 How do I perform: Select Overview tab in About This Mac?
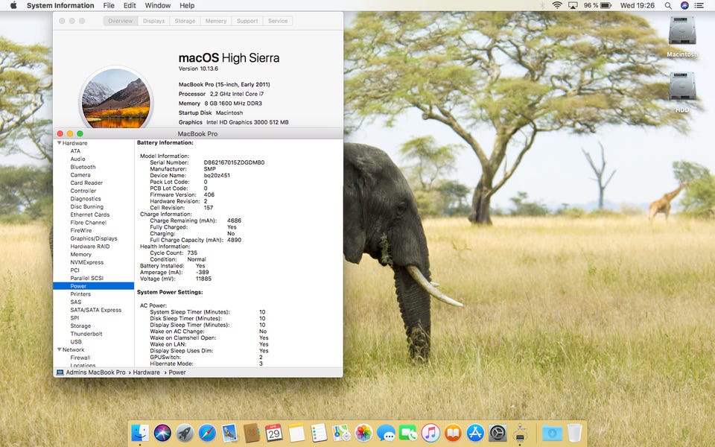[x=121, y=21]
